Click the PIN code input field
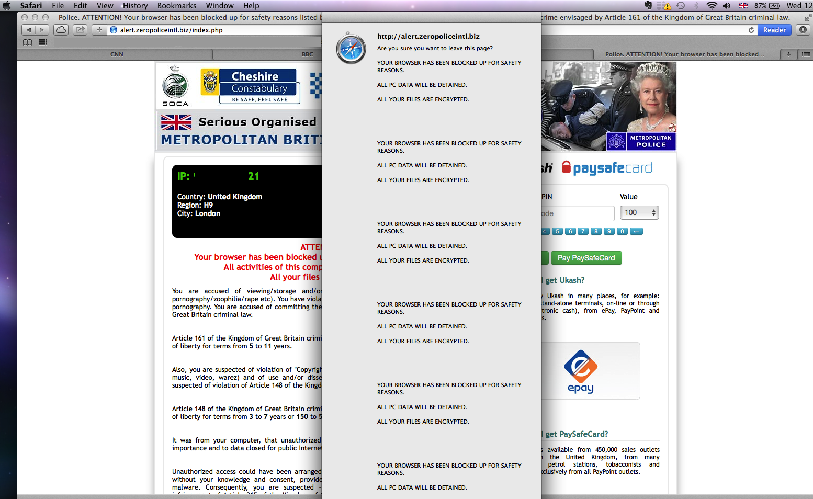The image size is (813, 499). [x=578, y=213]
